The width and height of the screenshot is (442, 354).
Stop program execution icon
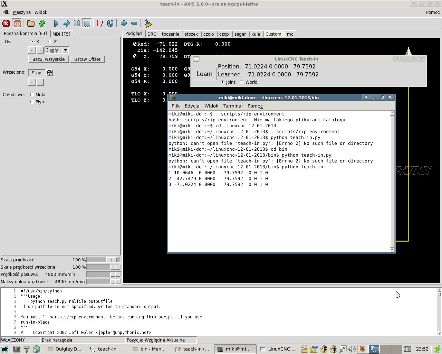[x=87, y=24]
